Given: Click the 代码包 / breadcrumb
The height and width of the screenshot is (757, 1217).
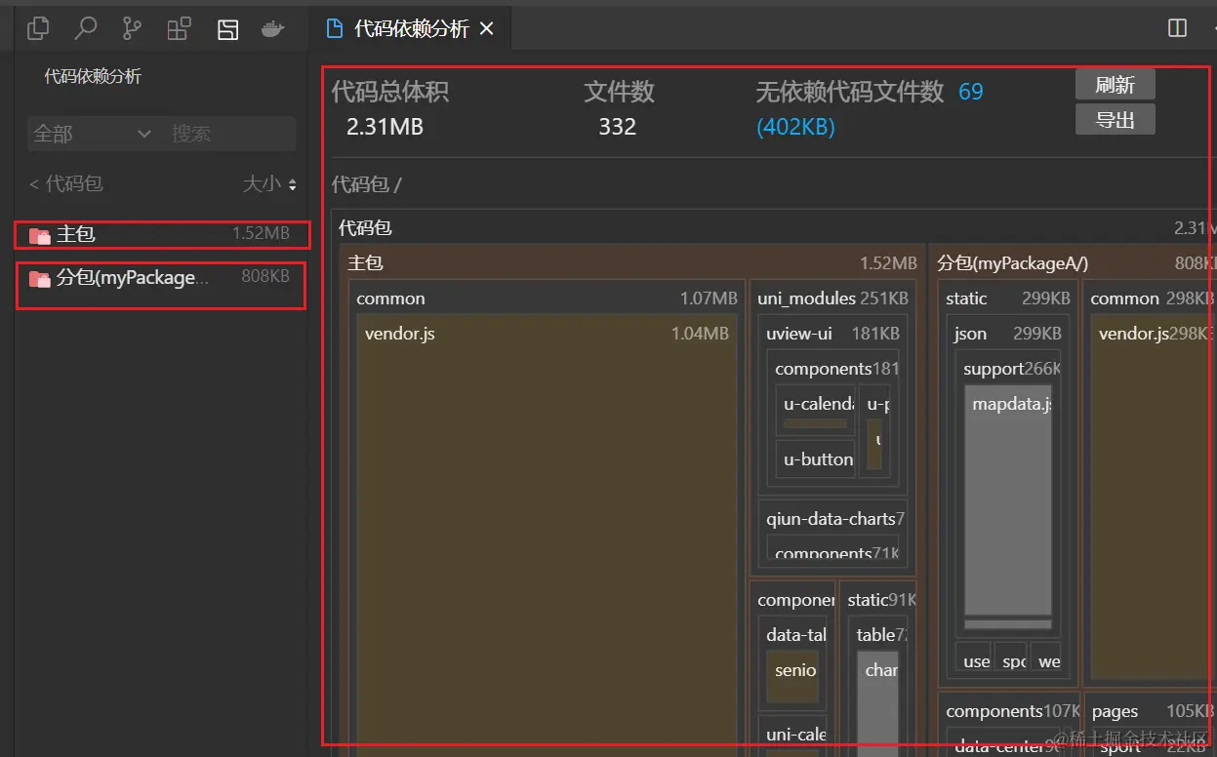Looking at the screenshot, I should [x=367, y=184].
